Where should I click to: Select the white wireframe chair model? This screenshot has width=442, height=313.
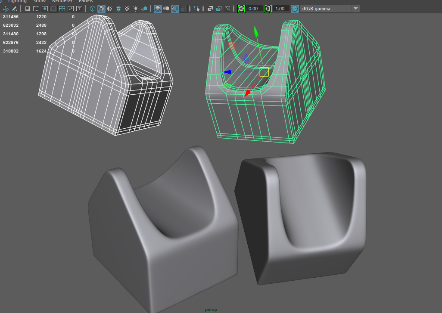106,74
